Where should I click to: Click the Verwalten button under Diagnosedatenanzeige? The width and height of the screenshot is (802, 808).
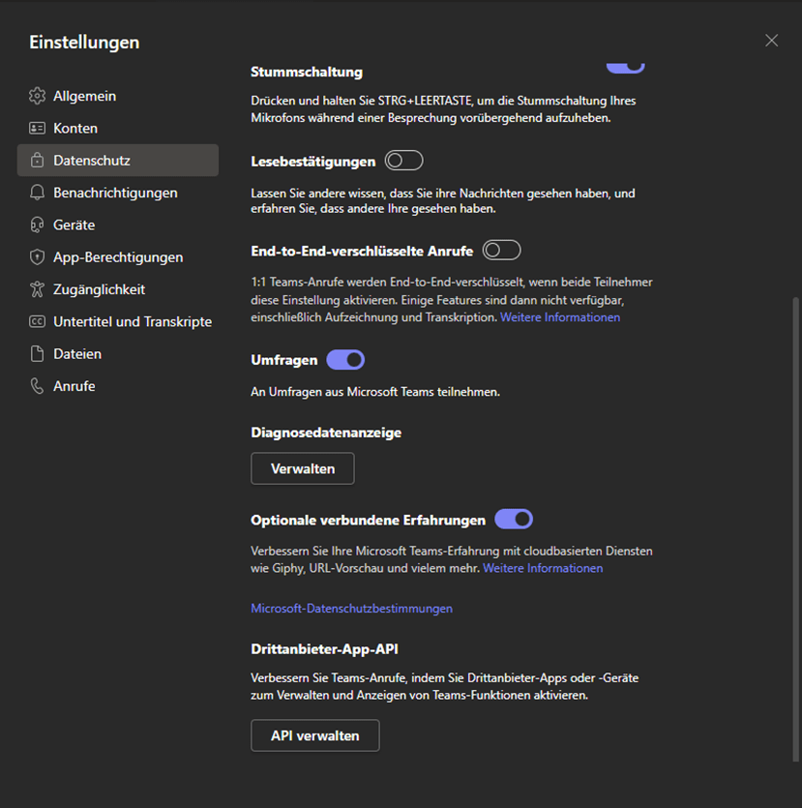point(303,468)
